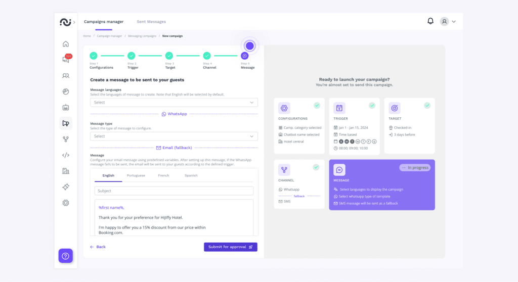This screenshot has height=282, width=518.
Task: Open the inbox chat icon with red badge
Action: click(x=66, y=60)
